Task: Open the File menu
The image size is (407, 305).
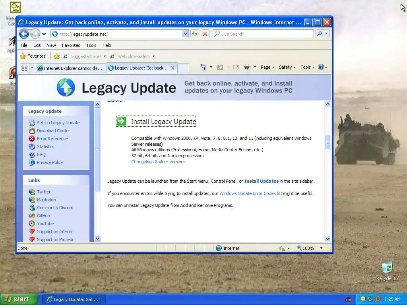Action: 24,45
